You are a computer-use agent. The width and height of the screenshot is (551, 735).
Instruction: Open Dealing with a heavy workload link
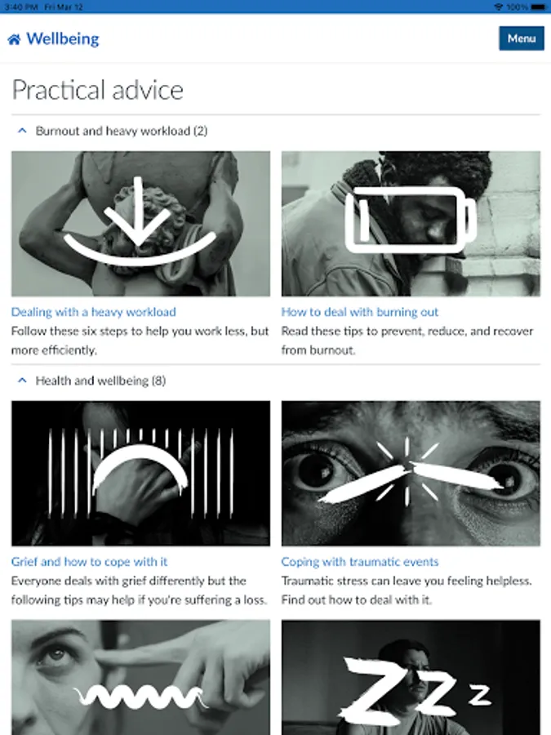tap(94, 312)
